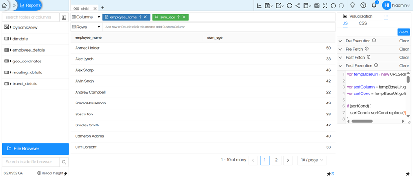Open the File Browser panel

[35, 149]
